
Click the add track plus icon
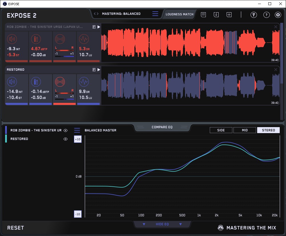coord(229,15)
